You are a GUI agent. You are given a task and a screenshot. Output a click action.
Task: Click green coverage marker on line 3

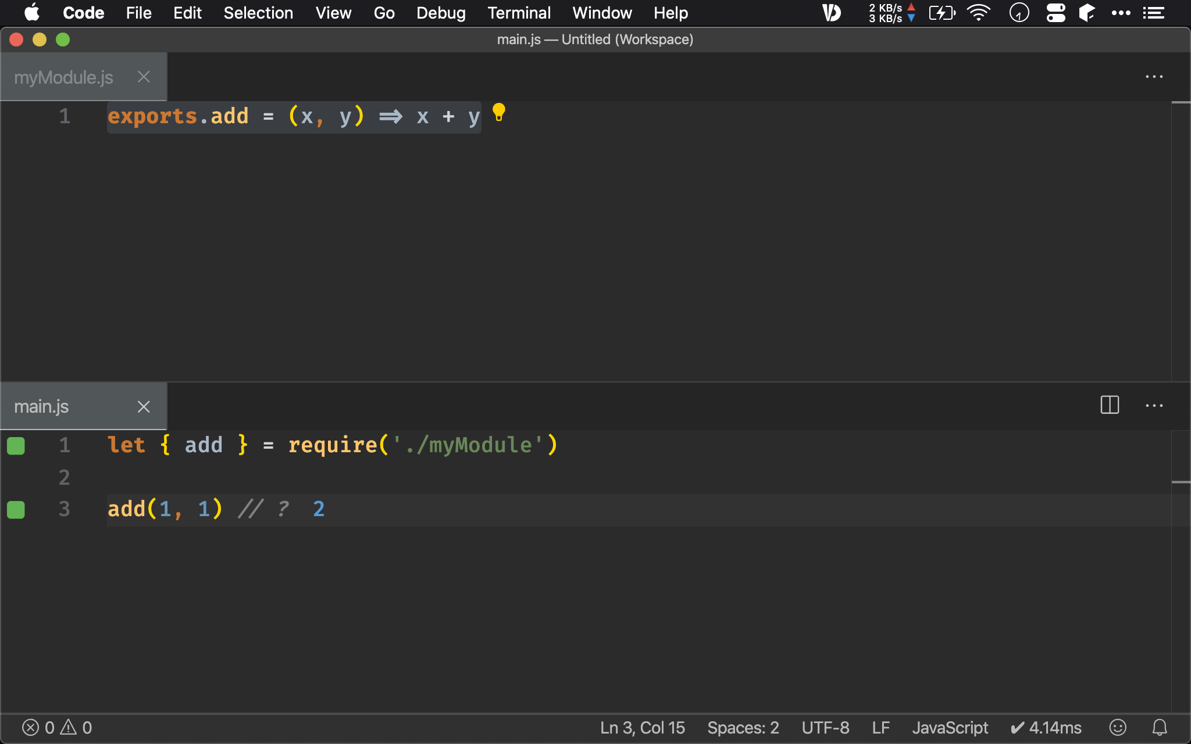pos(16,510)
